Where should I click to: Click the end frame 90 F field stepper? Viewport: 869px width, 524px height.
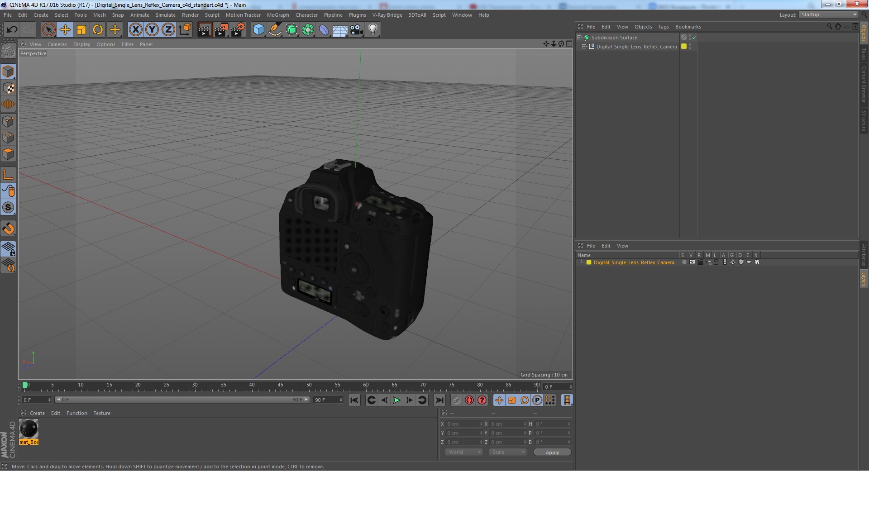pos(341,400)
